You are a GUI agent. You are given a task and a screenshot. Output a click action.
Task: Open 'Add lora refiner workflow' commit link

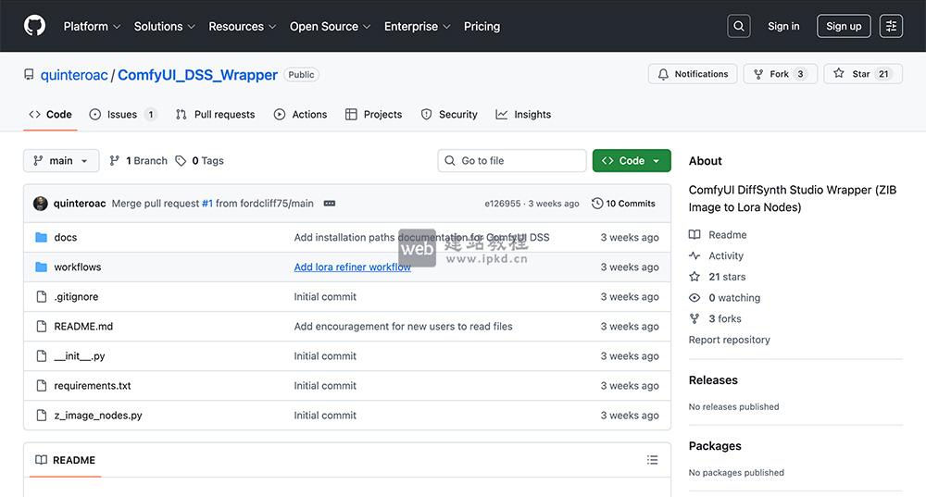pos(353,267)
